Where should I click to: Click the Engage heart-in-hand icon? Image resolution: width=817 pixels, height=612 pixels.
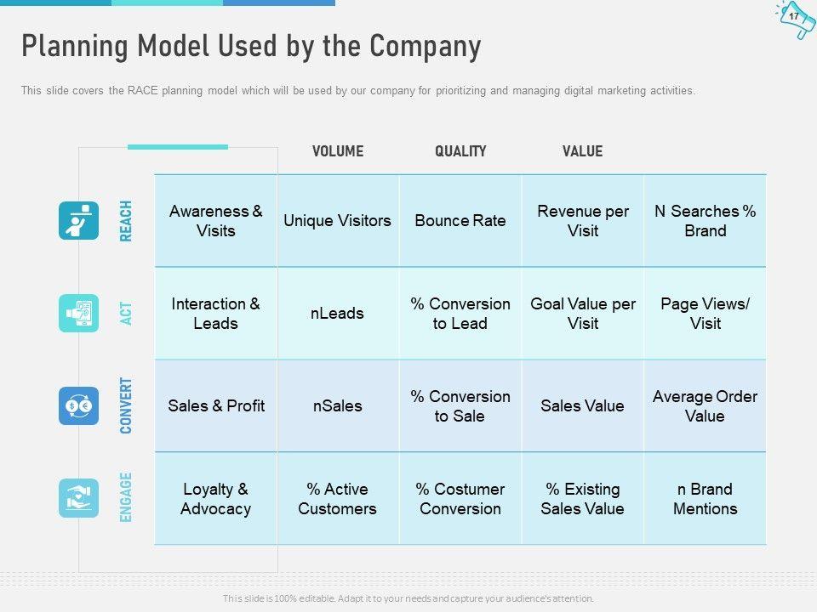pos(78,498)
